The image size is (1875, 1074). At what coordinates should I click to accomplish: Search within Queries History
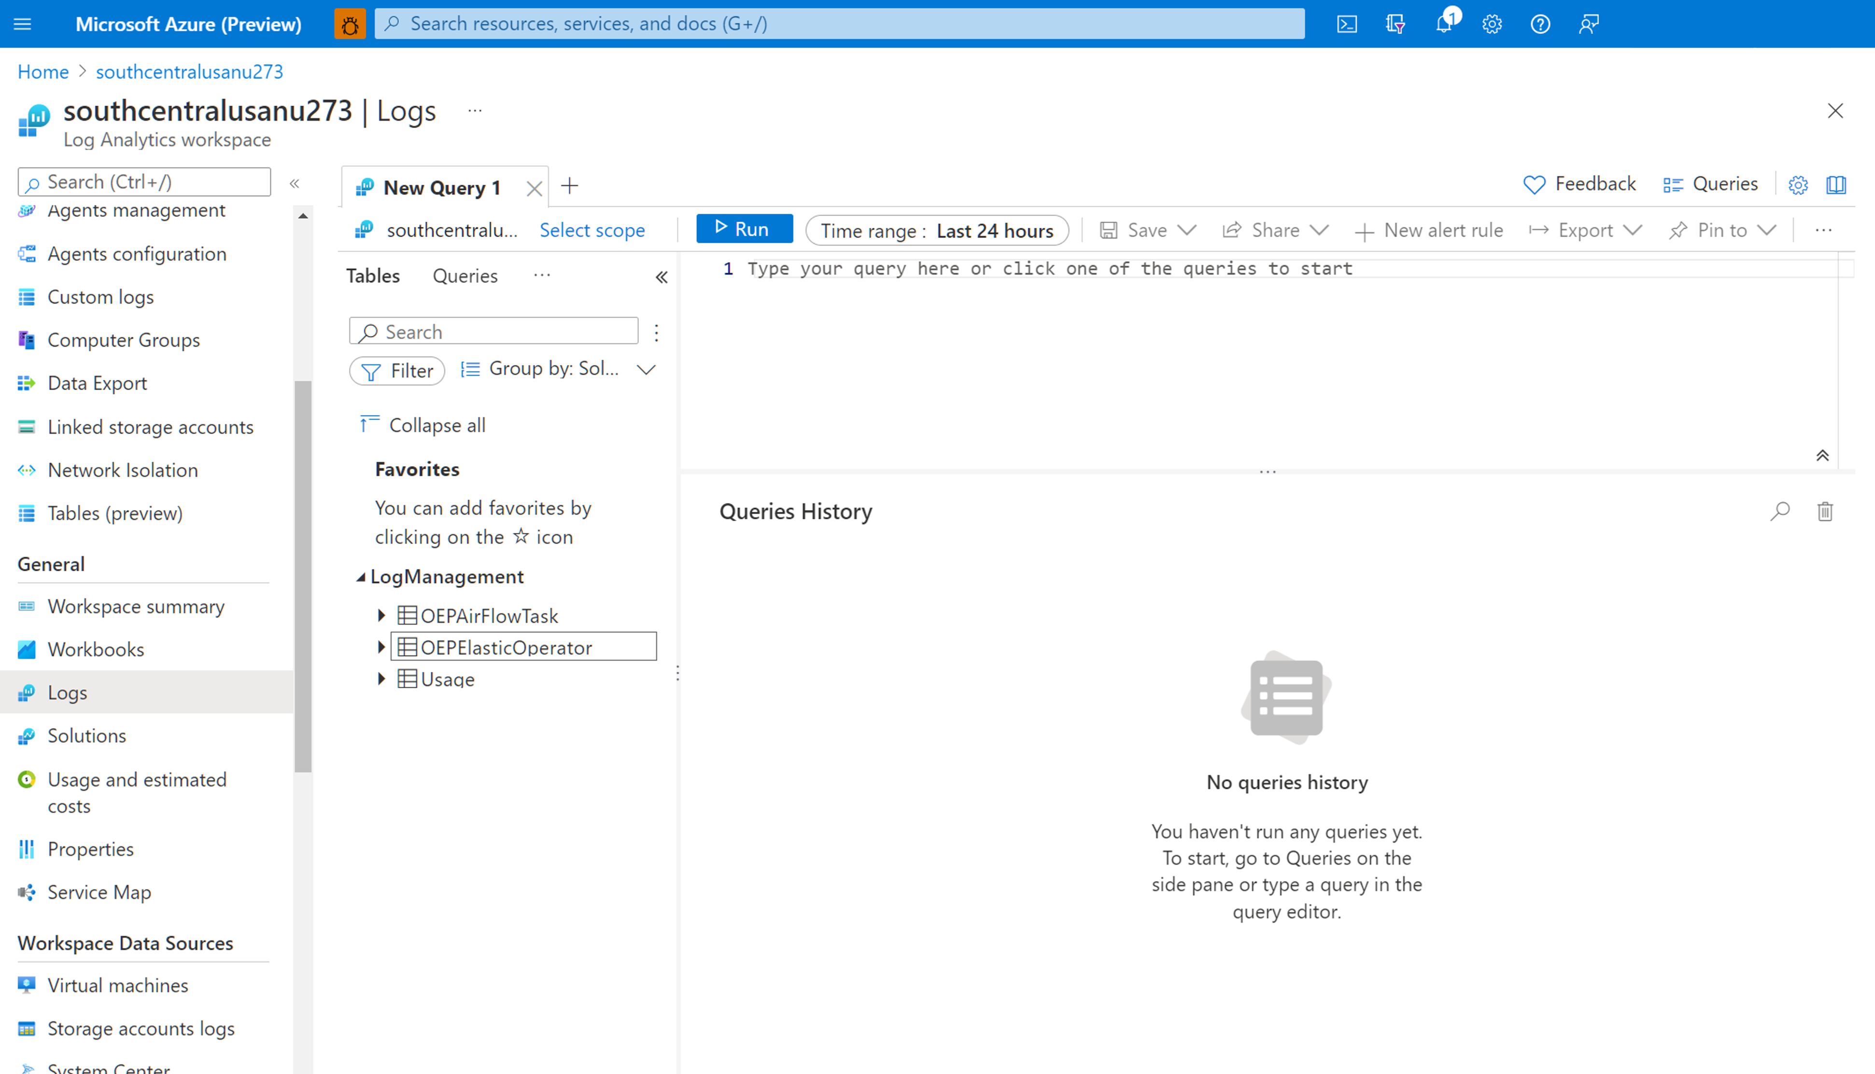(x=1780, y=510)
